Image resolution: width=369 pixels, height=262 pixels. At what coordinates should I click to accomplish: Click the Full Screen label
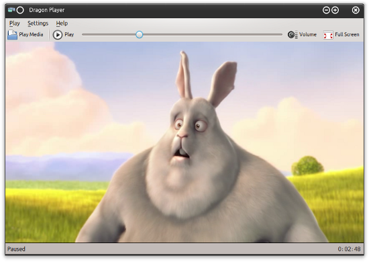click(347, 35)
